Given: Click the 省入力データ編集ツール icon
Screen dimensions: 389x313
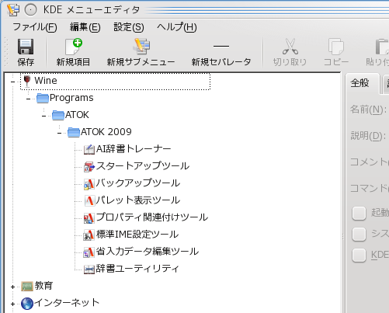Looking at the screenshot, I should coord(89,252).
